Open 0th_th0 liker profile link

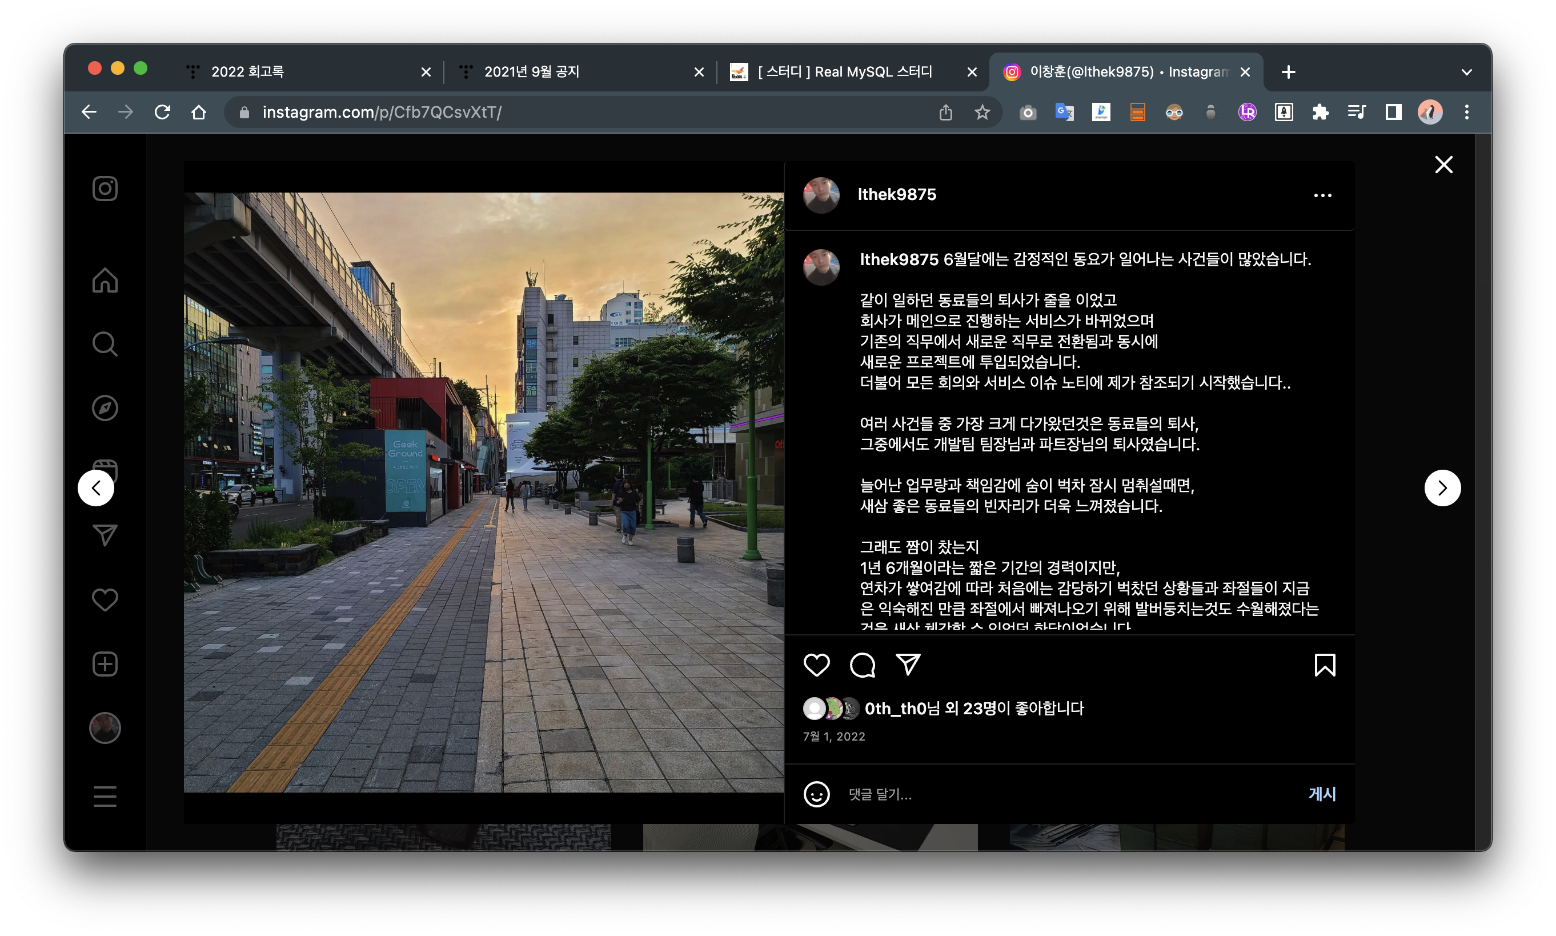(895, 709)
